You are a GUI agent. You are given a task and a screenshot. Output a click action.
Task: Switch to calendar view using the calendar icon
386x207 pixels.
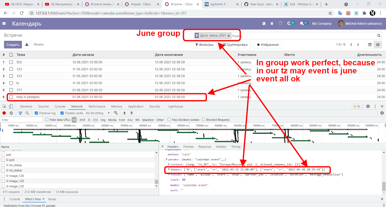click(x=370, y=44)
